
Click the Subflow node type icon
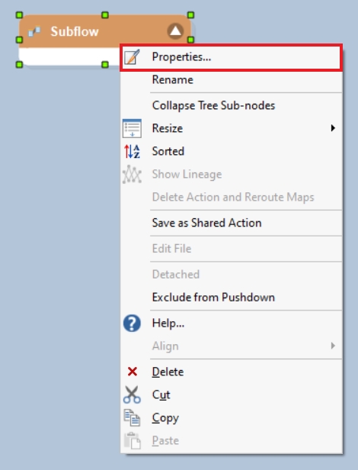(34, 31)
